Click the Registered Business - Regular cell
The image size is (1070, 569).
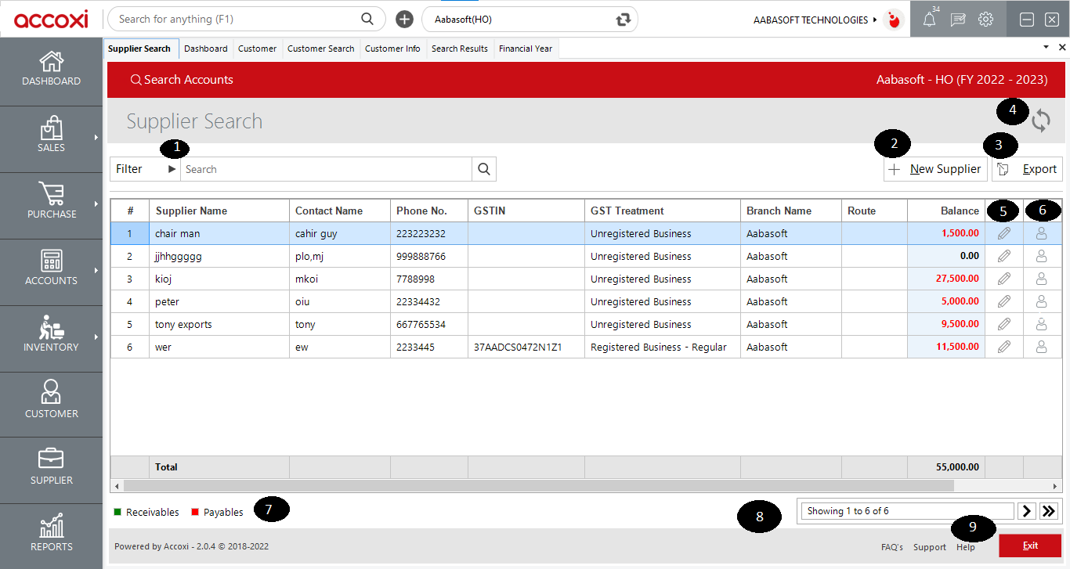[x=663, y=347]
